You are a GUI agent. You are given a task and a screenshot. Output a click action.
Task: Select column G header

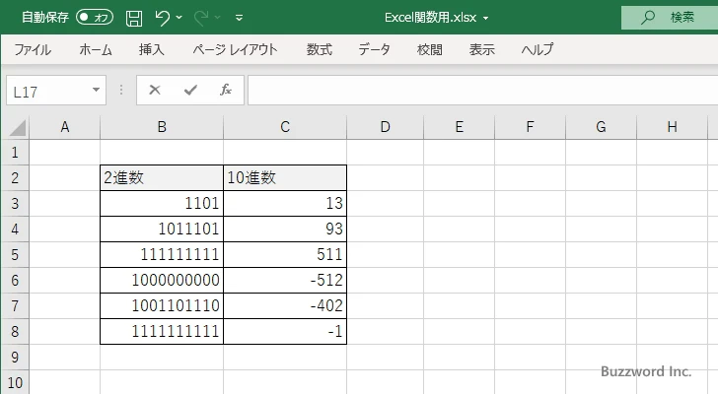click(601, 127)
